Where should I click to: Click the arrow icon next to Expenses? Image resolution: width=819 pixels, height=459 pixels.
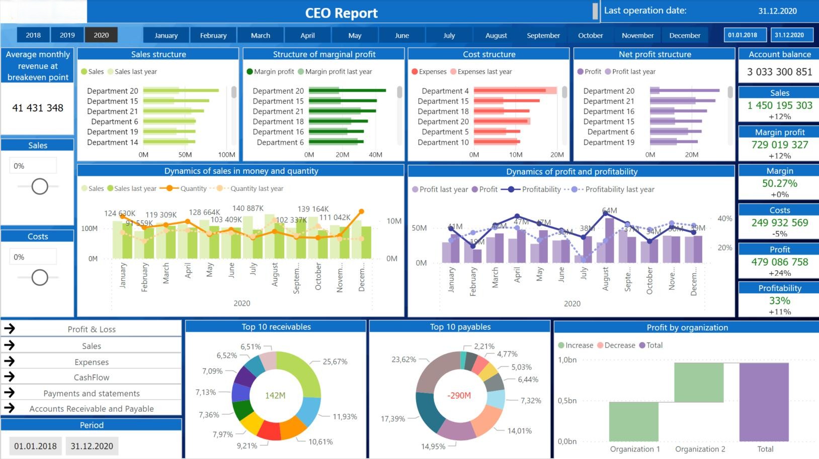pos(9,361)
